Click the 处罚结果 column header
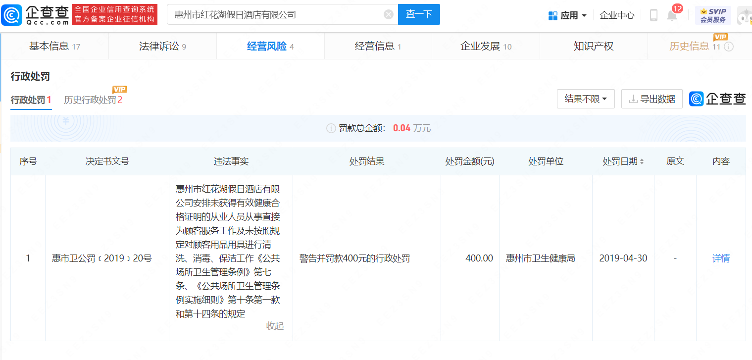 coord(367,161)
